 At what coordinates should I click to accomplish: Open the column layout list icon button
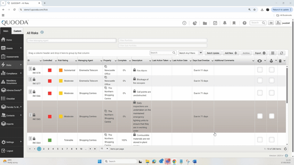[273, 53]
